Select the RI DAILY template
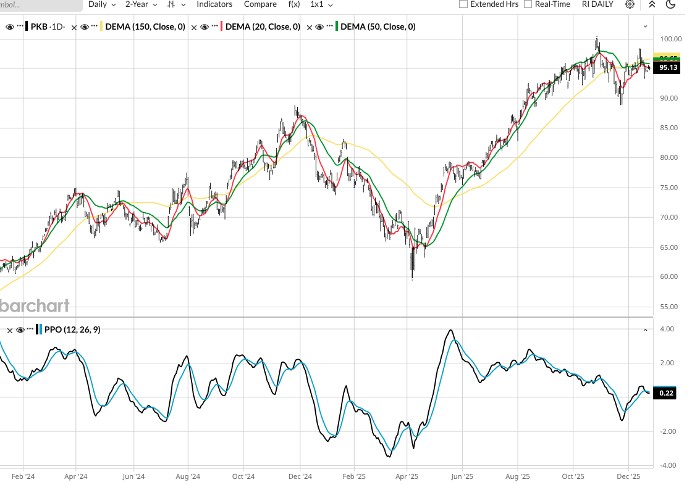This screenshot has width=692, height=485. tap(597, 4)
